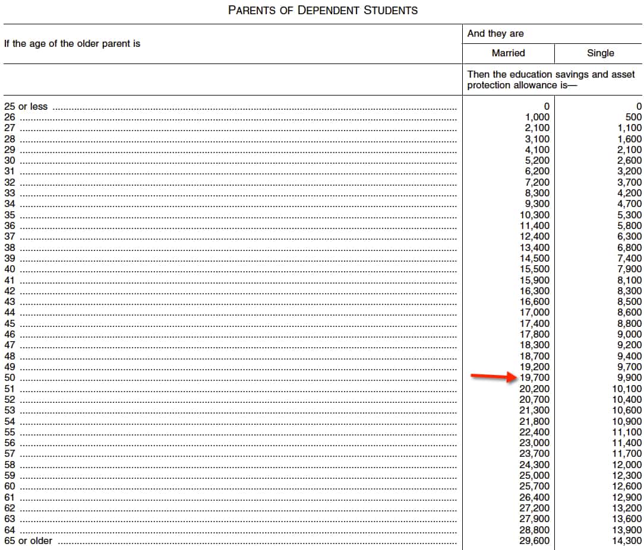This screenshot has width=644, height=550.
Task: Select the single value 9,700 for age 49
Action: pos(629,367)
